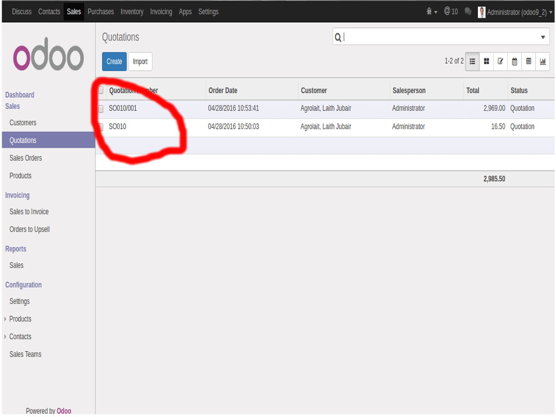Click the Odoo logo
The height and width of the screenshot is (417, 556).
point(48,54)
